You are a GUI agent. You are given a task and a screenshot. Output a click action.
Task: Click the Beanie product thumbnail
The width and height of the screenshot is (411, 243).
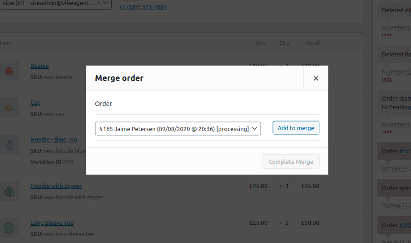point(9,71)
